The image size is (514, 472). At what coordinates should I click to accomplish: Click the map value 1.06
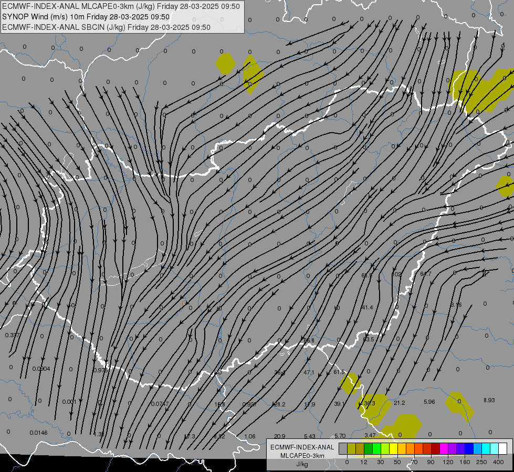(x=250, y=436)
